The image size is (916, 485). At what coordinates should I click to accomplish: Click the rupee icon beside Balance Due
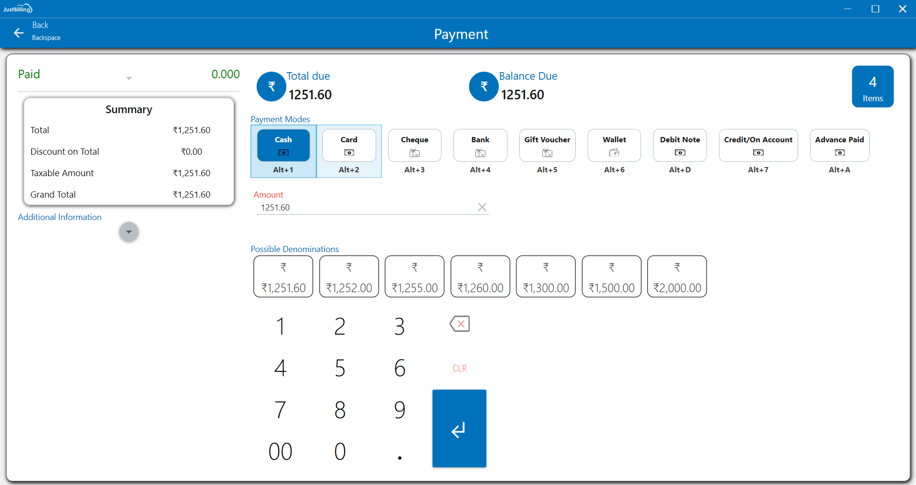coord(484,86)
